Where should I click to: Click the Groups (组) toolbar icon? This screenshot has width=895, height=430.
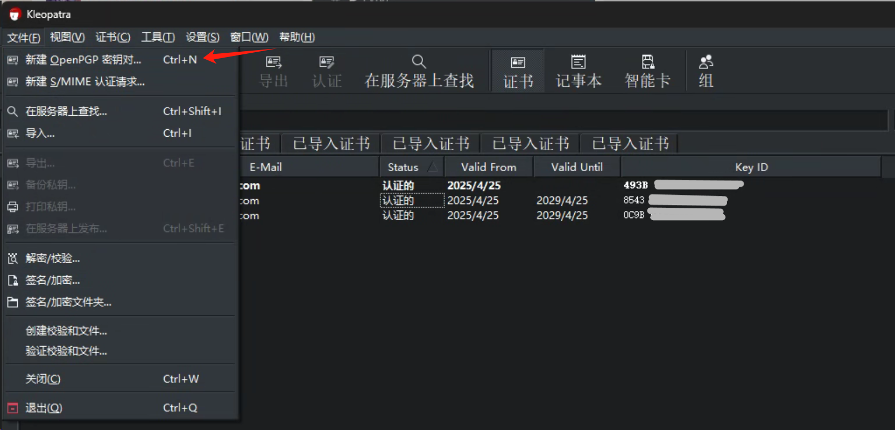[706, 71]
